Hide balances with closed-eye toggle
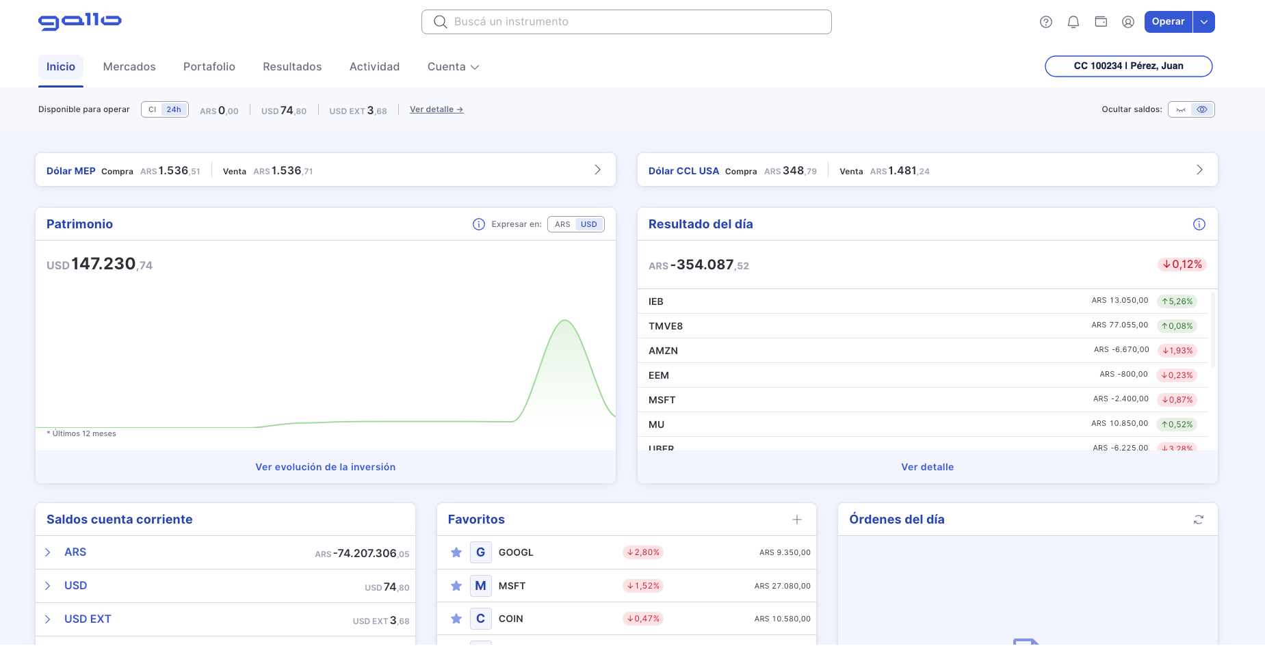The image size is (1265, 646). tap(1180, 109)
